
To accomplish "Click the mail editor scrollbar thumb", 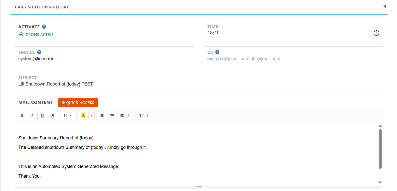I will coord(380,149).
